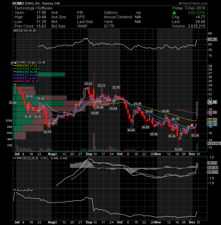The height and width of the screenshot is (225, 221).
Task: Click the pink 18.38 tag on right axis
Action: (x=212, y=113)
